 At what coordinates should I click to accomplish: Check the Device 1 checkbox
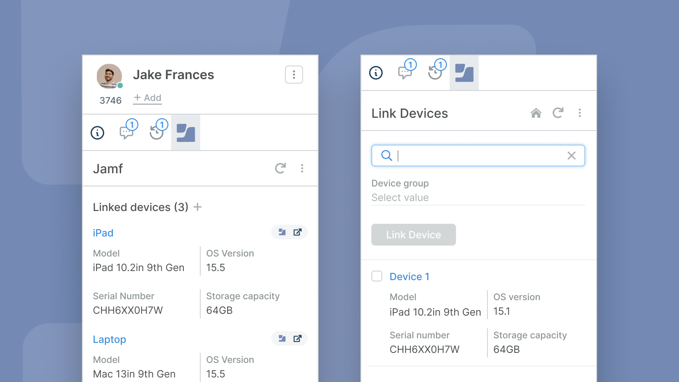(x=377, y=276)
